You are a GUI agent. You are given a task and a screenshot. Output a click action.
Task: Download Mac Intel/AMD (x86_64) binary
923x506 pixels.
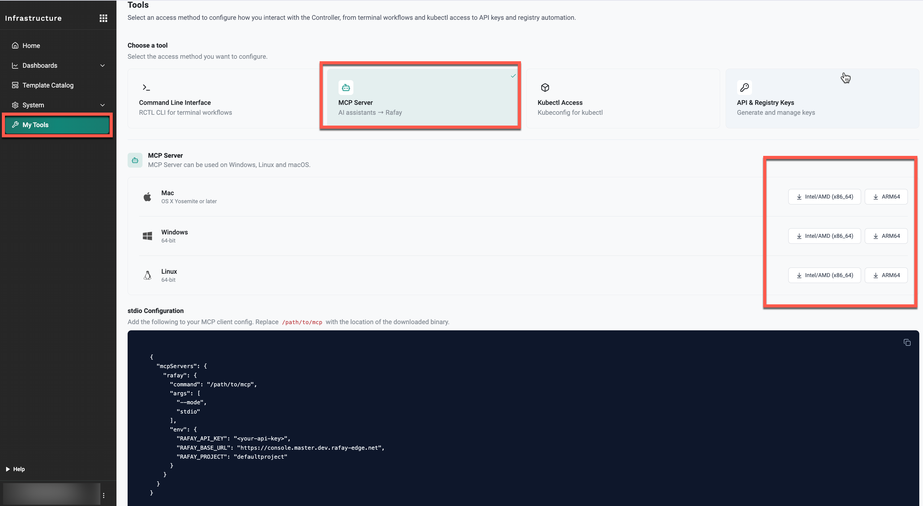pyautogui.click(x=824, y=196)
